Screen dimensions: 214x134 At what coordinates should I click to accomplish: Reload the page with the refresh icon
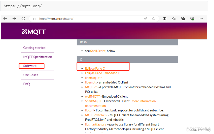23,18
